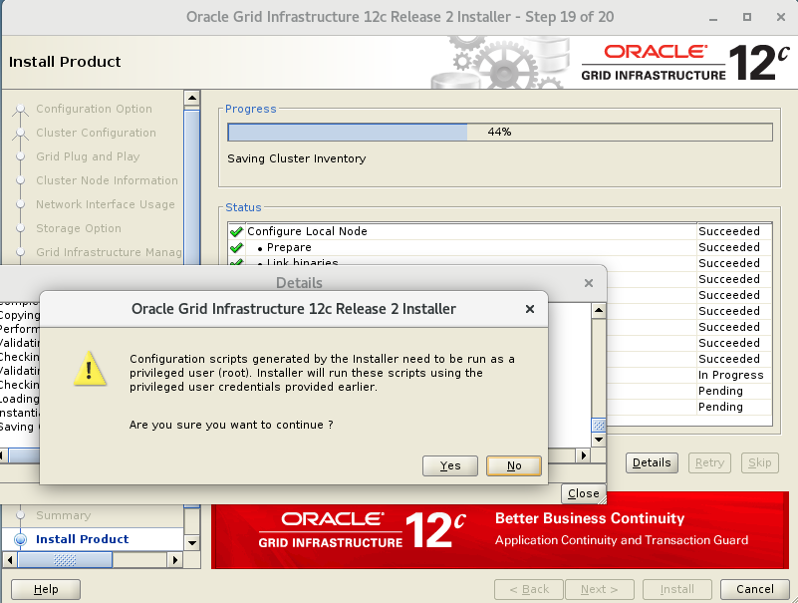Click Details horizontal scrollbar right arrow

tap(583, 455)
